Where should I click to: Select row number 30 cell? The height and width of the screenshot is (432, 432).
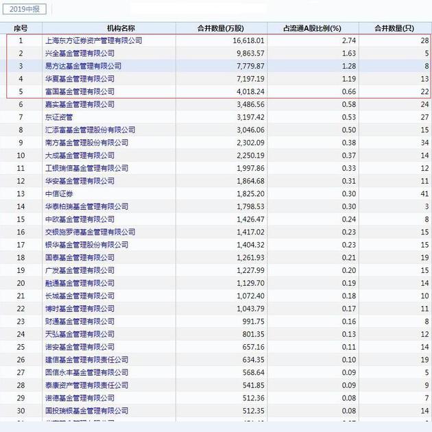click(x=21, y=411)
